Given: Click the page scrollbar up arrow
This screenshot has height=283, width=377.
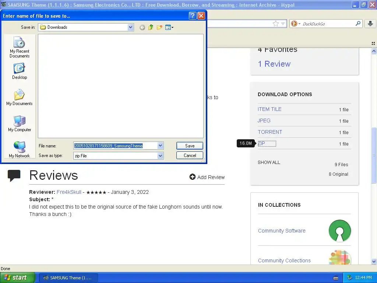Looking at the screenshot, I should [x=374, y=51].
